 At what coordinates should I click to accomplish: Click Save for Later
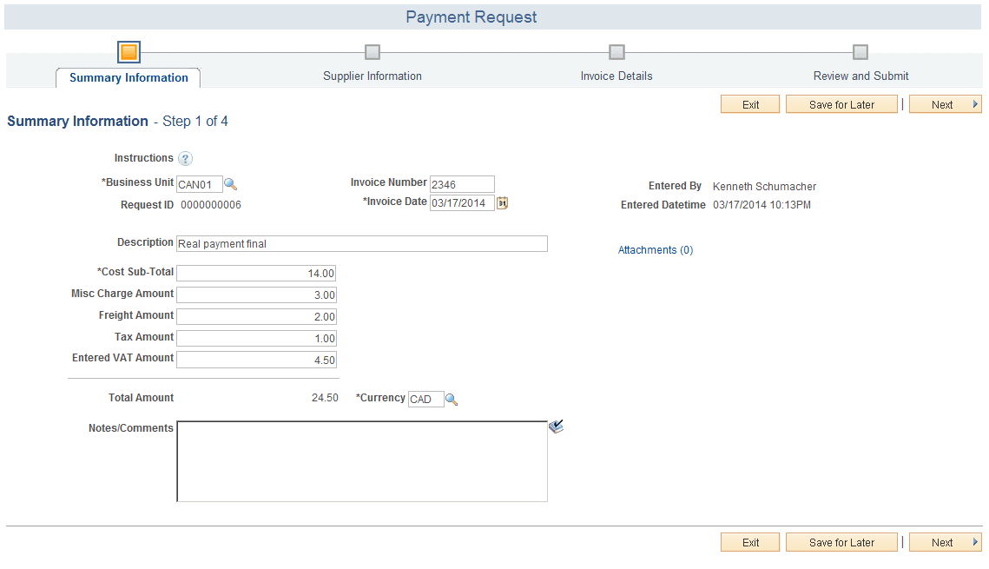coord(841,103)
